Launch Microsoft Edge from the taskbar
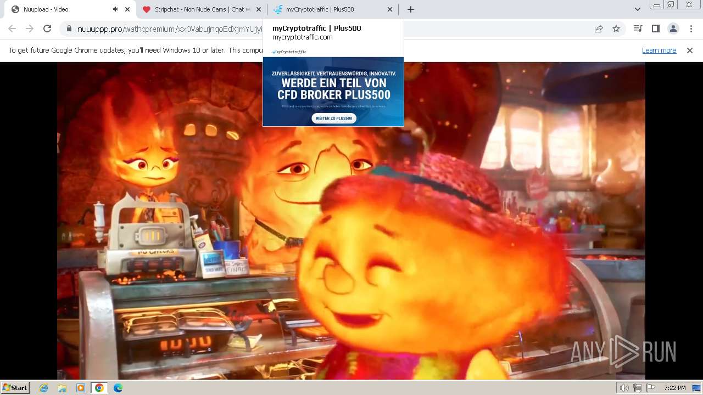The width and height of the screenshot is (703, 395). [x=118, y=388]
